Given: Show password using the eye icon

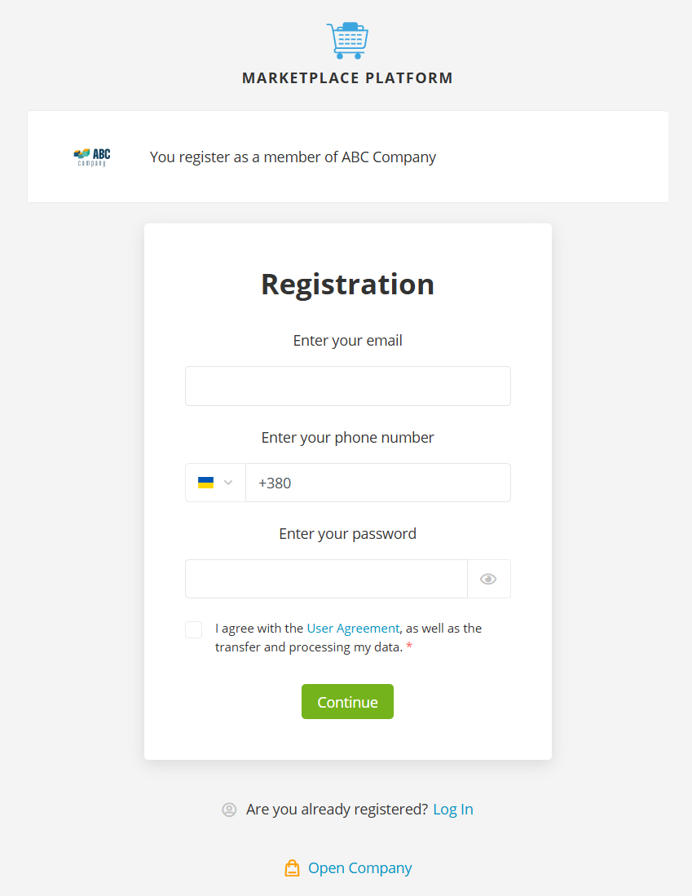Looking at the screenshot, I should (x=488, y=579).
